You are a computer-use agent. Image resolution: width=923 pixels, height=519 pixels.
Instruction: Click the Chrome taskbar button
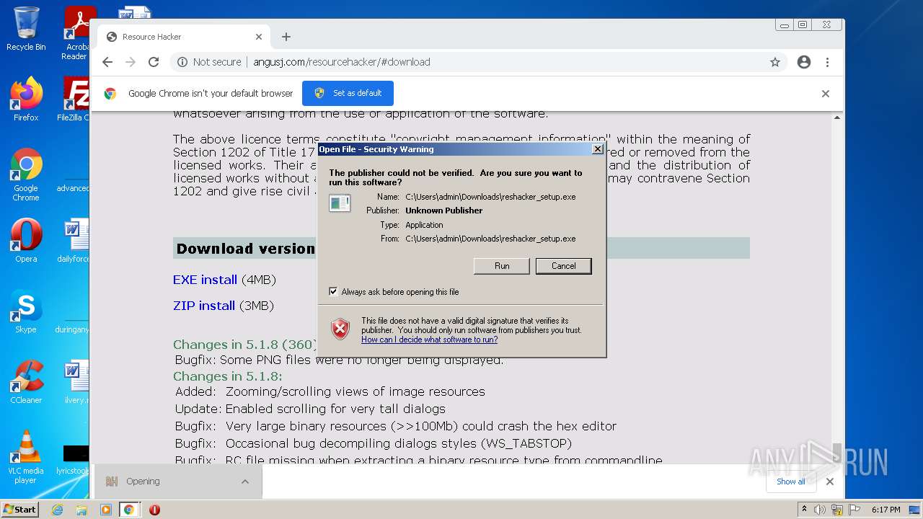tap(129, 510)
